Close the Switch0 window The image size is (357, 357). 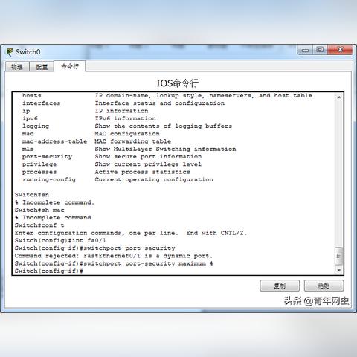[x=340, y=50]
